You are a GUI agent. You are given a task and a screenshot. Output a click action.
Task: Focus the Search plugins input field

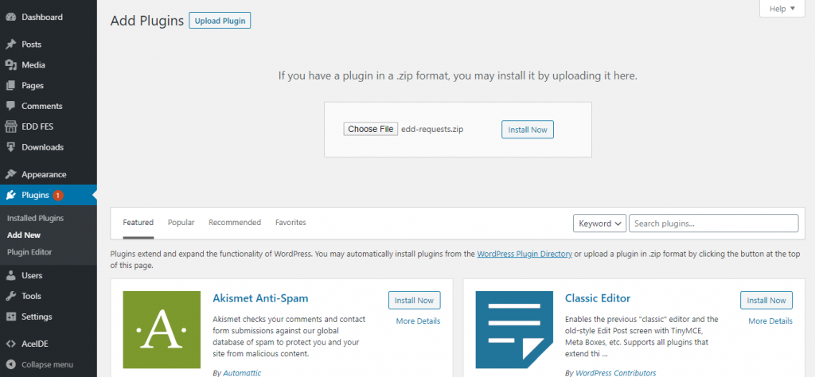click(x=714, y=223)
